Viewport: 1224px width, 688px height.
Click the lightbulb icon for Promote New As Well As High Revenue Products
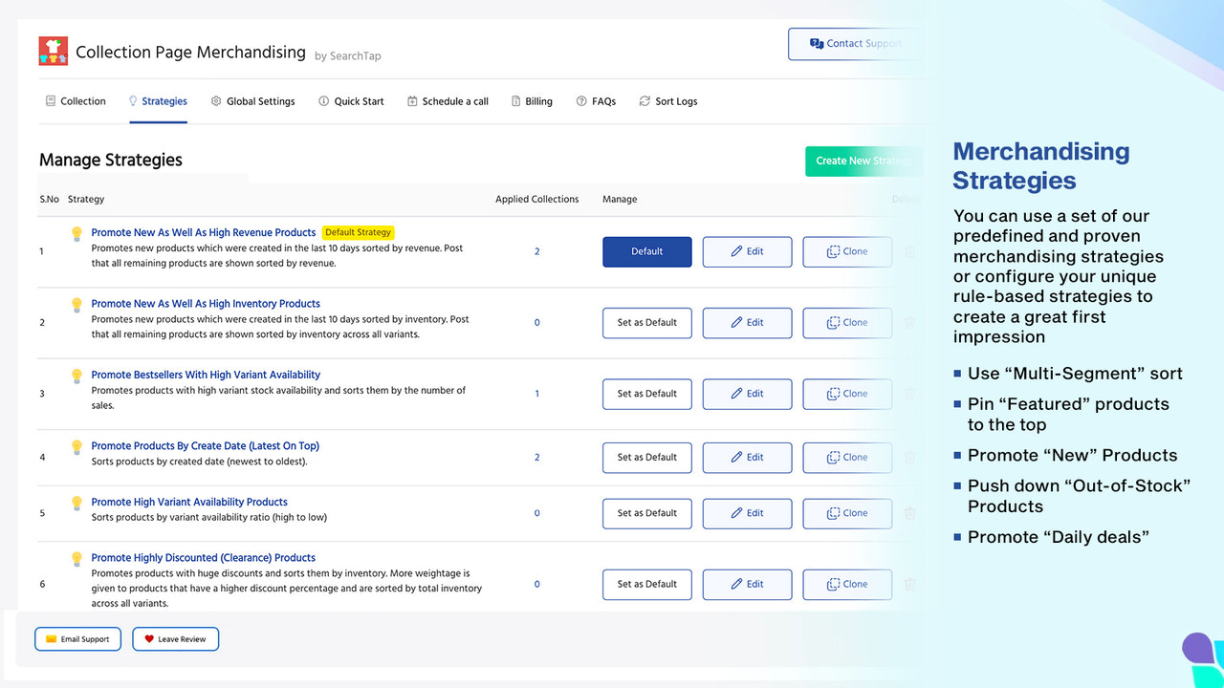click(x=77, y=233)
